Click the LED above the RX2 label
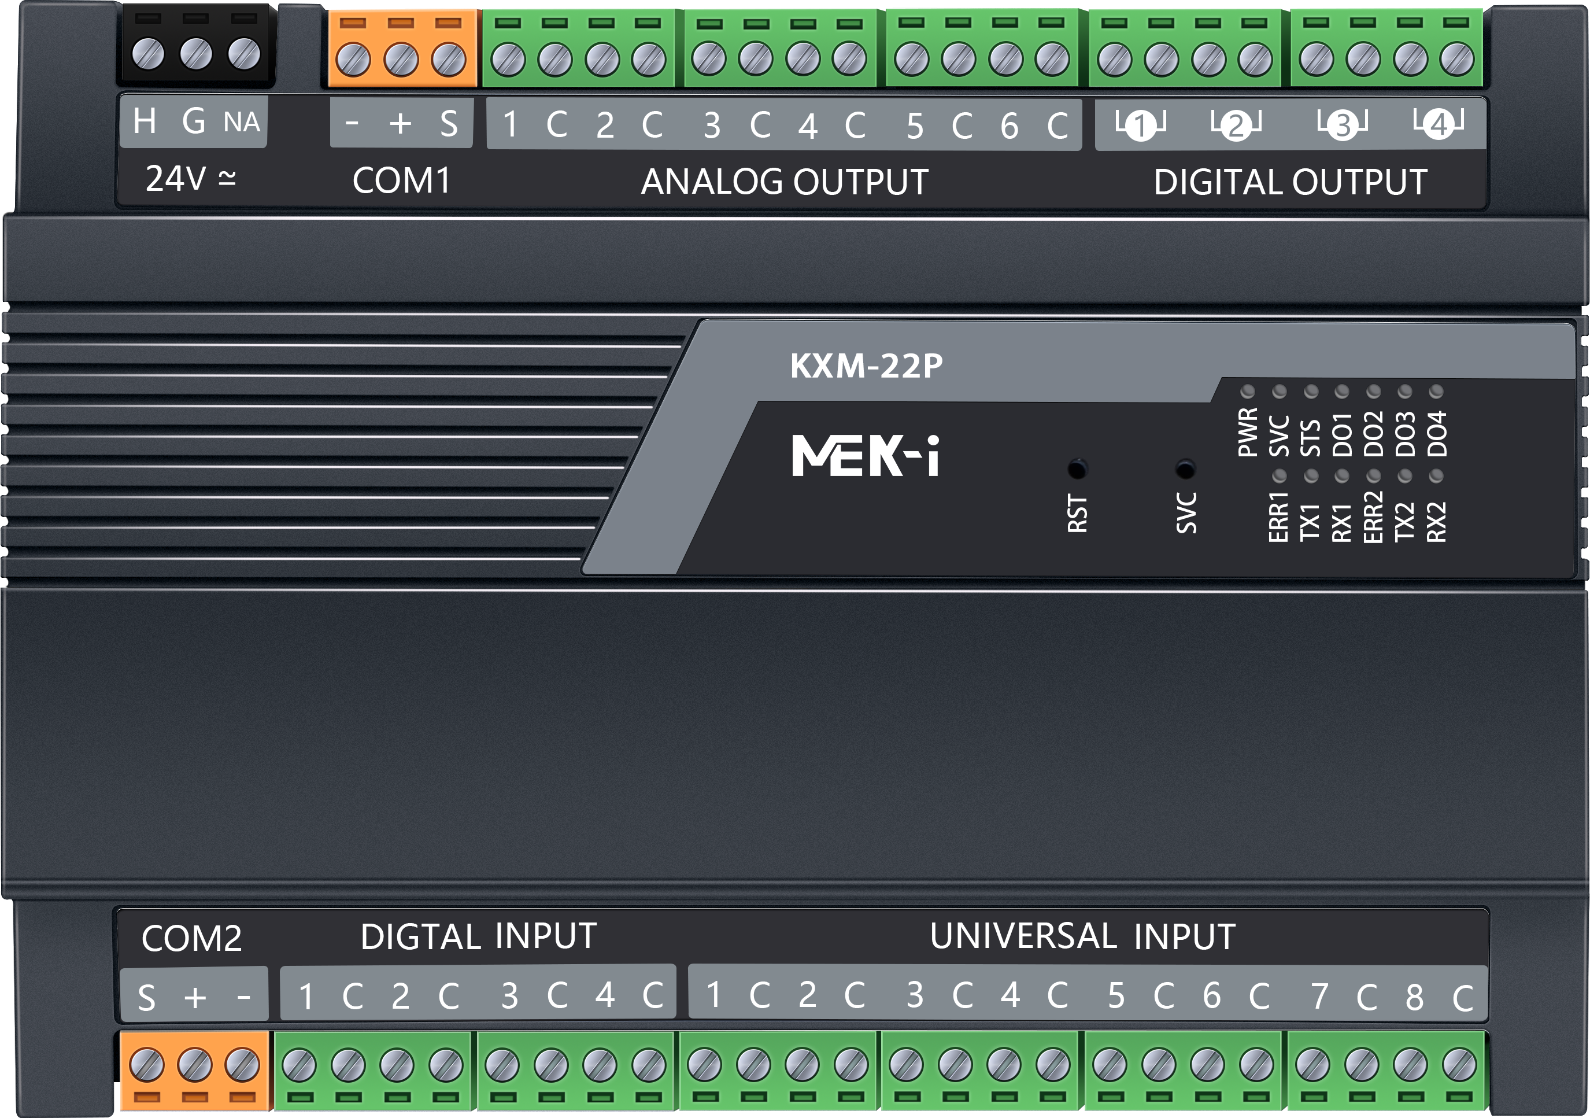1590x1118 pixels. (1436, 477)
